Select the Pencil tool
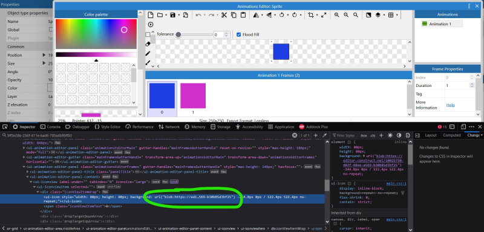The width and height of the screenshot is (484, 232). (x=148, y=54)
